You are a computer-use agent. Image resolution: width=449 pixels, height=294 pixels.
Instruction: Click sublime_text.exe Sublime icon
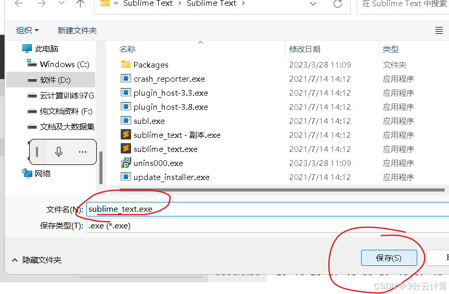pyautogui.click(x=126, y=148)
